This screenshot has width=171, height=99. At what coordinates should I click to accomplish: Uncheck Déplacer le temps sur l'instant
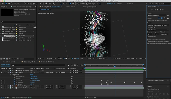[x=148, y=44]
